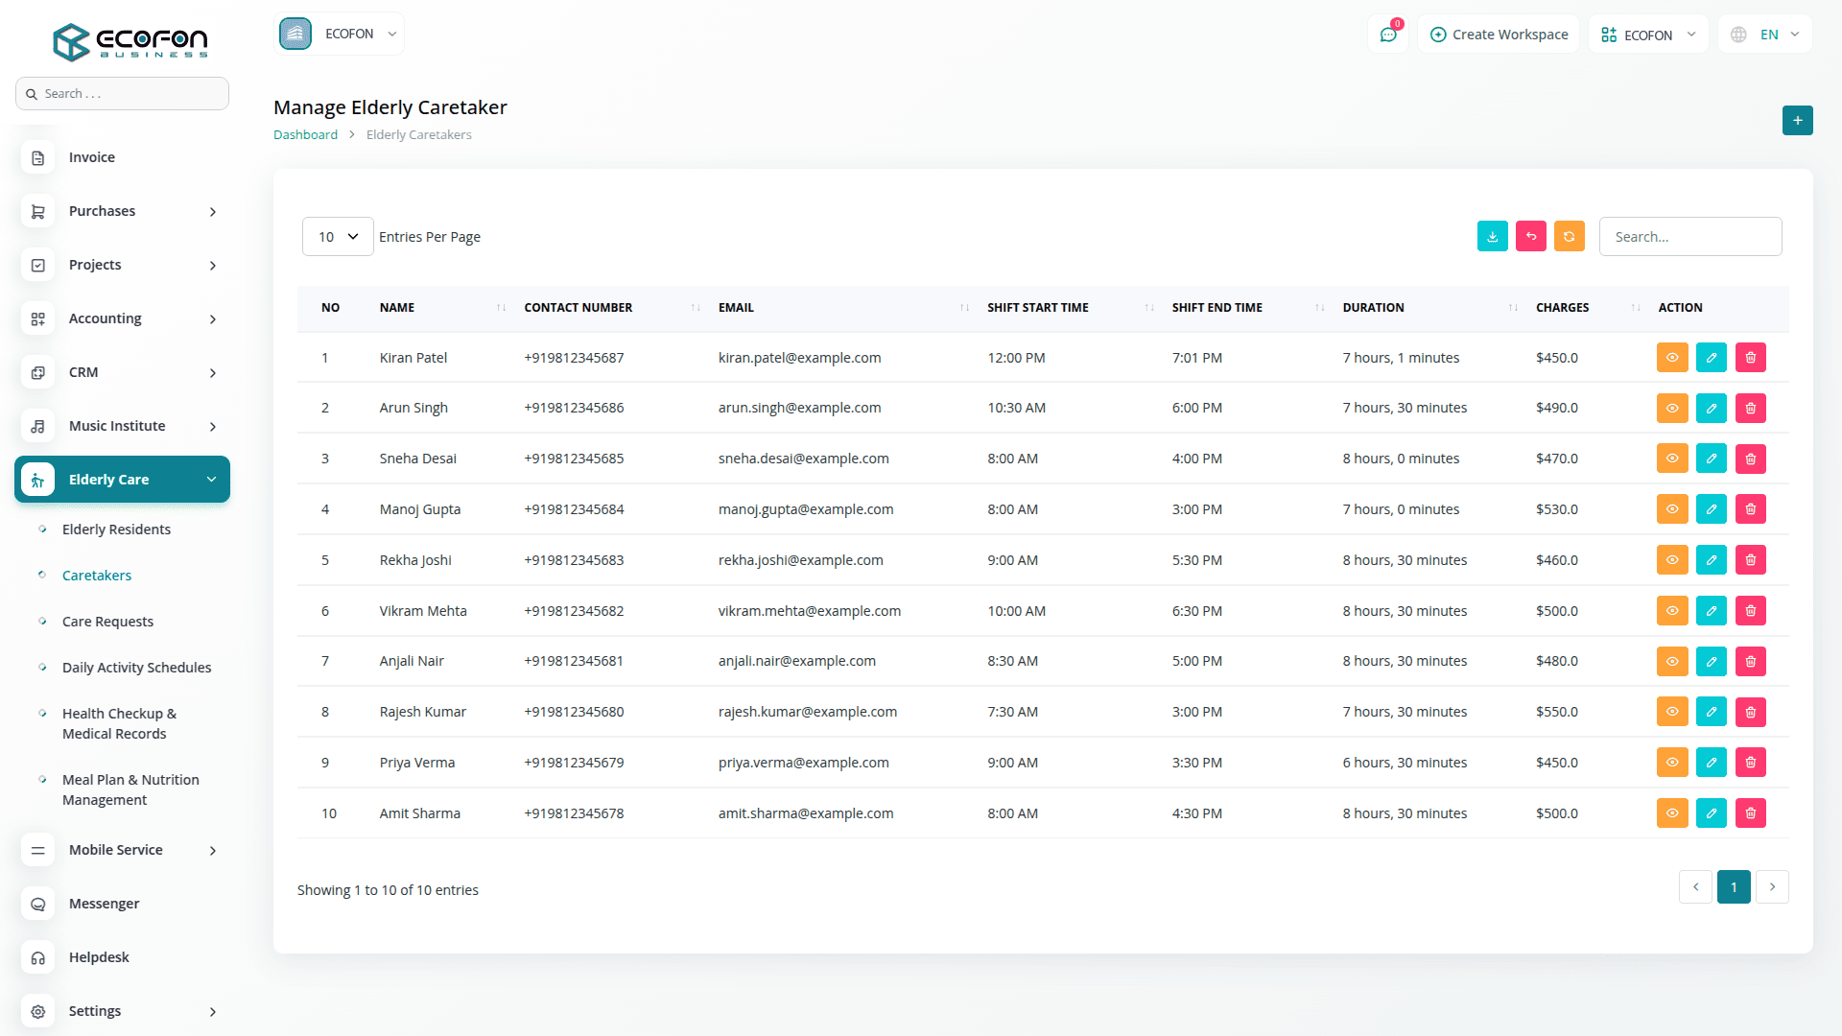Click the green plus add caretaker button
Viewport: 1842px width, 1036px height.
pos(1797,120)
